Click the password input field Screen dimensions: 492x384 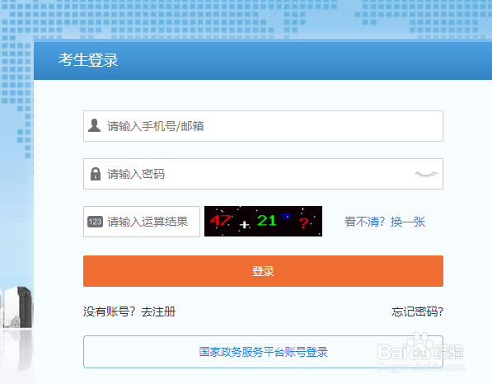point(263,174)
